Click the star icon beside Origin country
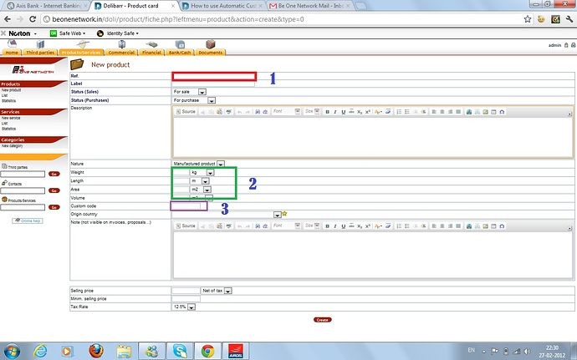Image resolution: width=577 pixels, height=360 pixels. 284,215
